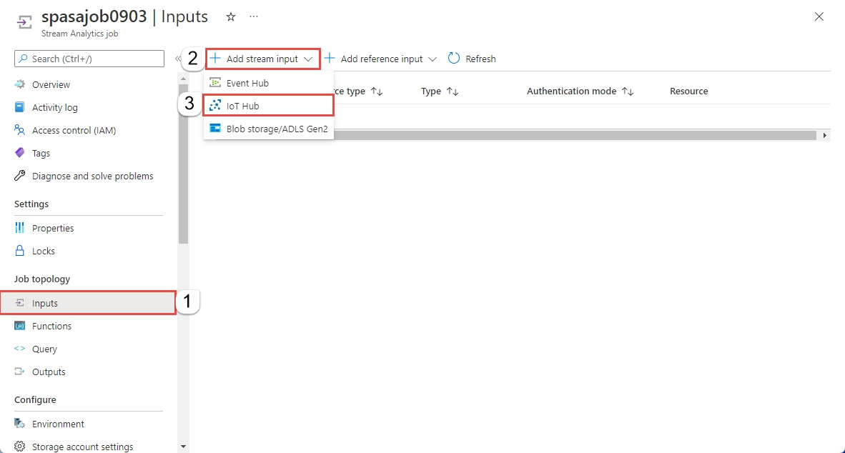Select Properties under Settings
845x453 pixels.
[x=53, y=228]
